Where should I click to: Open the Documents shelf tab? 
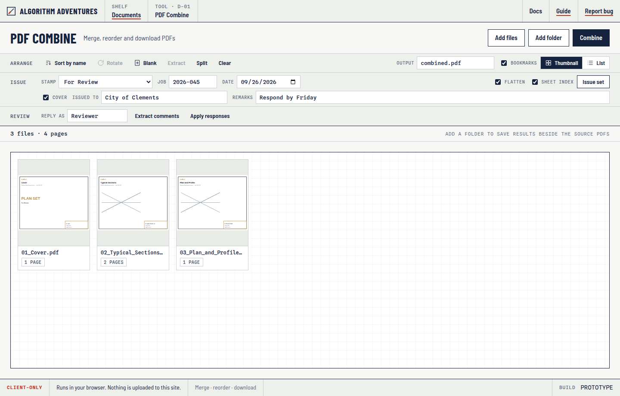126,11
